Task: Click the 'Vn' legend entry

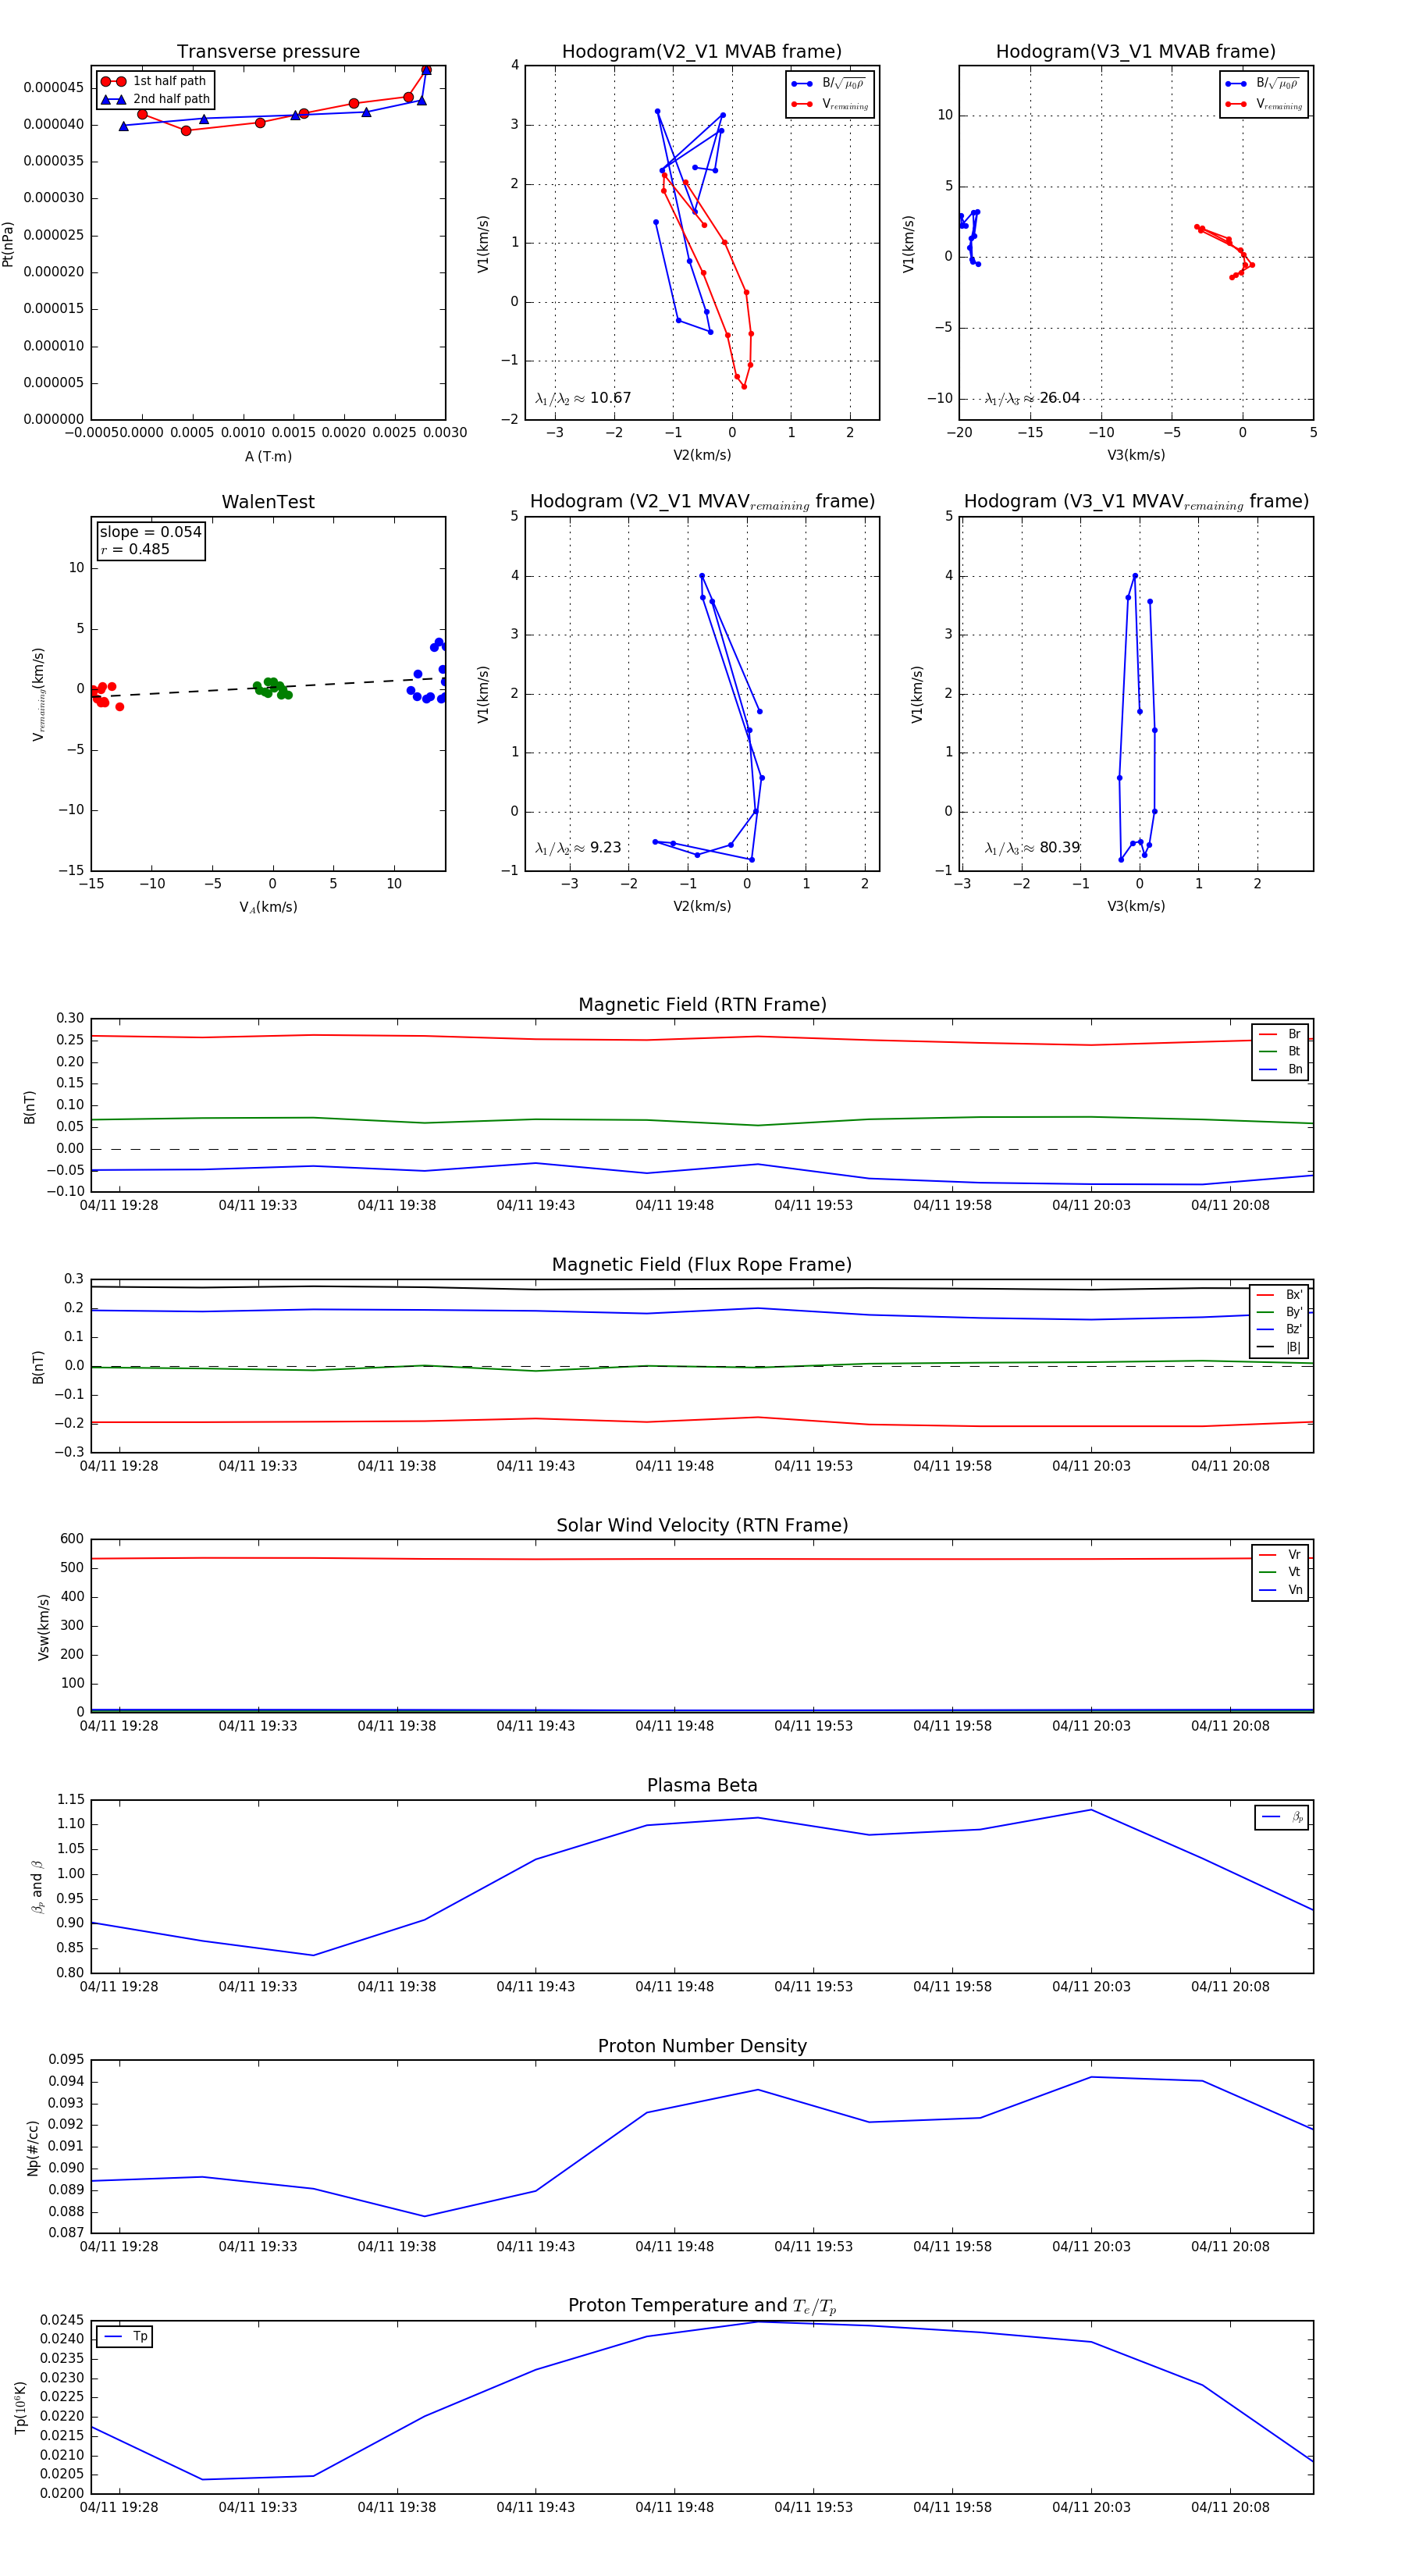Action: tap(1281, 1590)
